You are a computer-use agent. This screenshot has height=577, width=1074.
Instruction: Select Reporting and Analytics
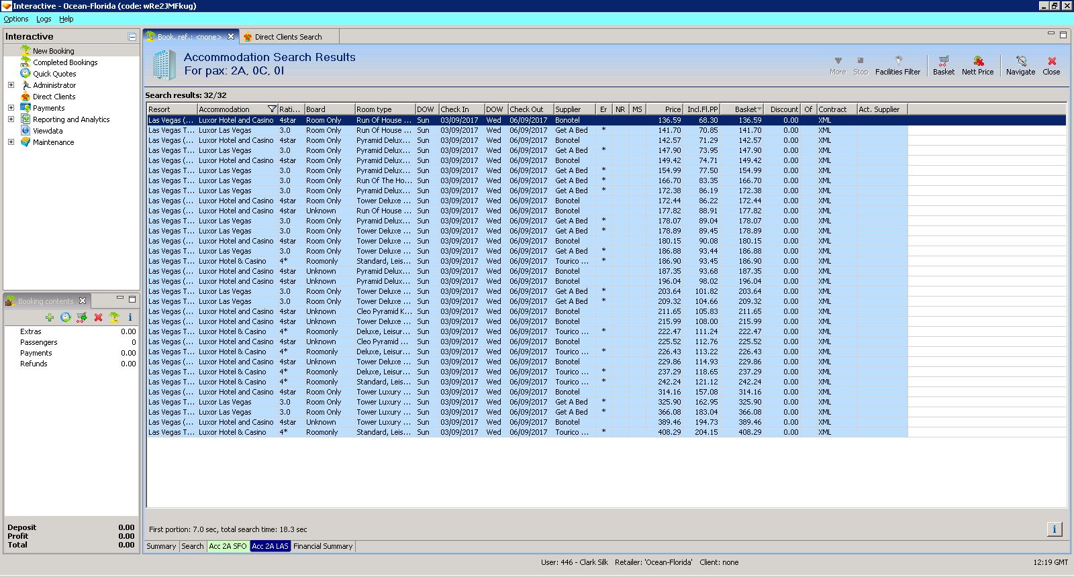[x=71, y=119]
